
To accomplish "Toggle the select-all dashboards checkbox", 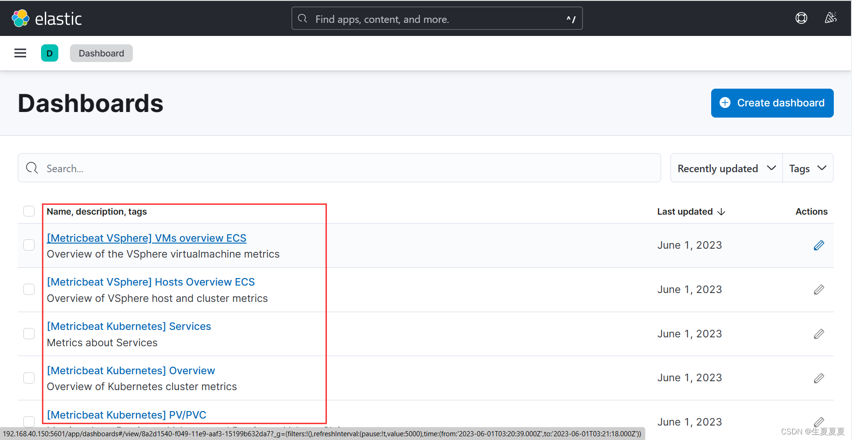I will (29, 211).
